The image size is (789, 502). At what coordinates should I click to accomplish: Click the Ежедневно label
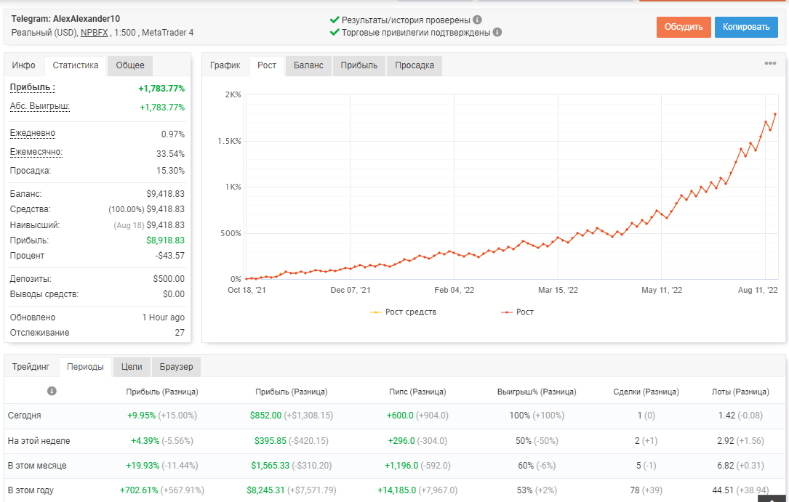(x=33, y=133)
